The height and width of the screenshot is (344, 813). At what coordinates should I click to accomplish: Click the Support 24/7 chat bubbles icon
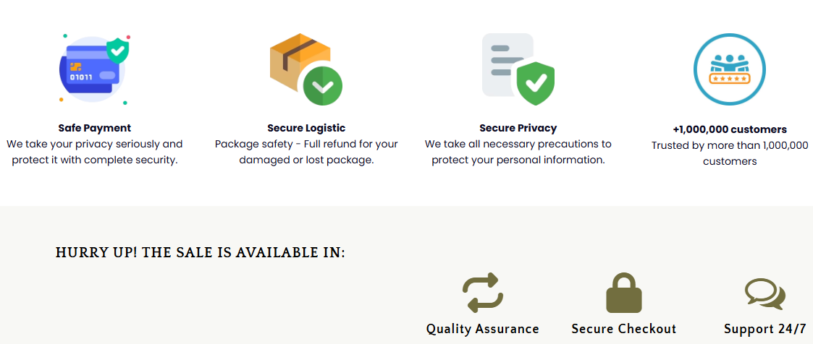[764, 294]
